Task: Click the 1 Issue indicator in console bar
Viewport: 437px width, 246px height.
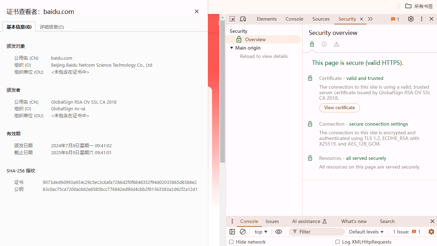Action: pyautogui.click(x=407, y=232)
